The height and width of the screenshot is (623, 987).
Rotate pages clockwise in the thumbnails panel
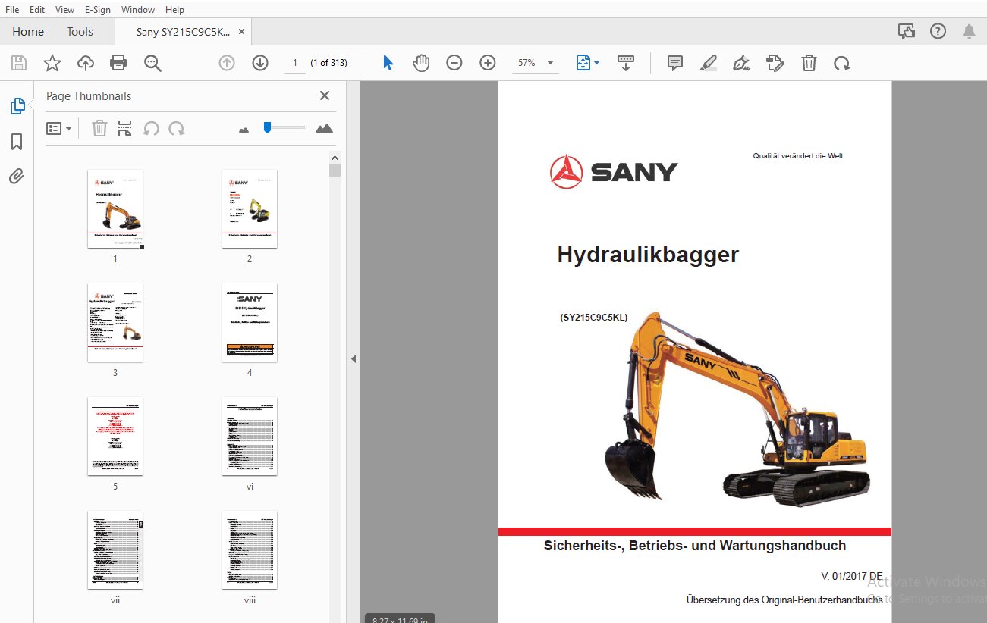(x=177, y=128)
